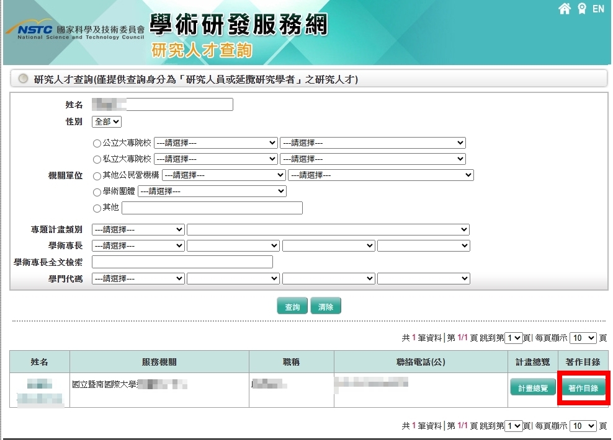Click the award ribbon icon in header
613x440 pixels.
pos(582,9)
